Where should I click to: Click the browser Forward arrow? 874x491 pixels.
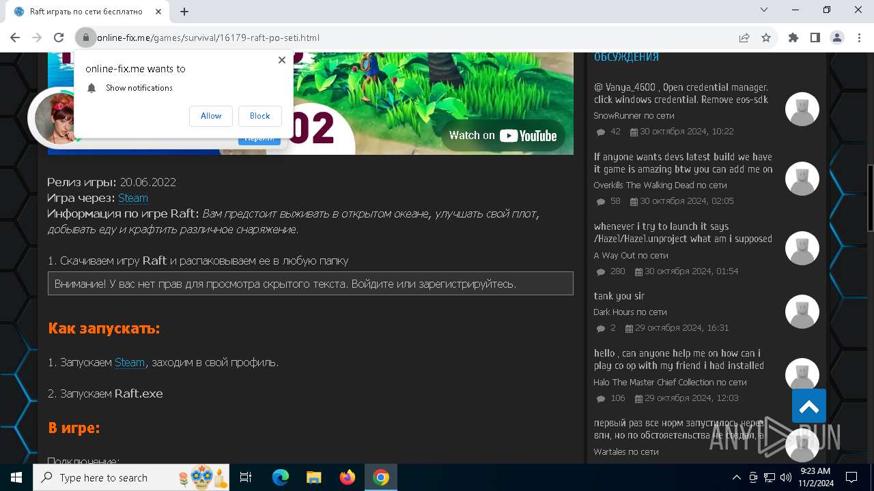pos(37,38)
